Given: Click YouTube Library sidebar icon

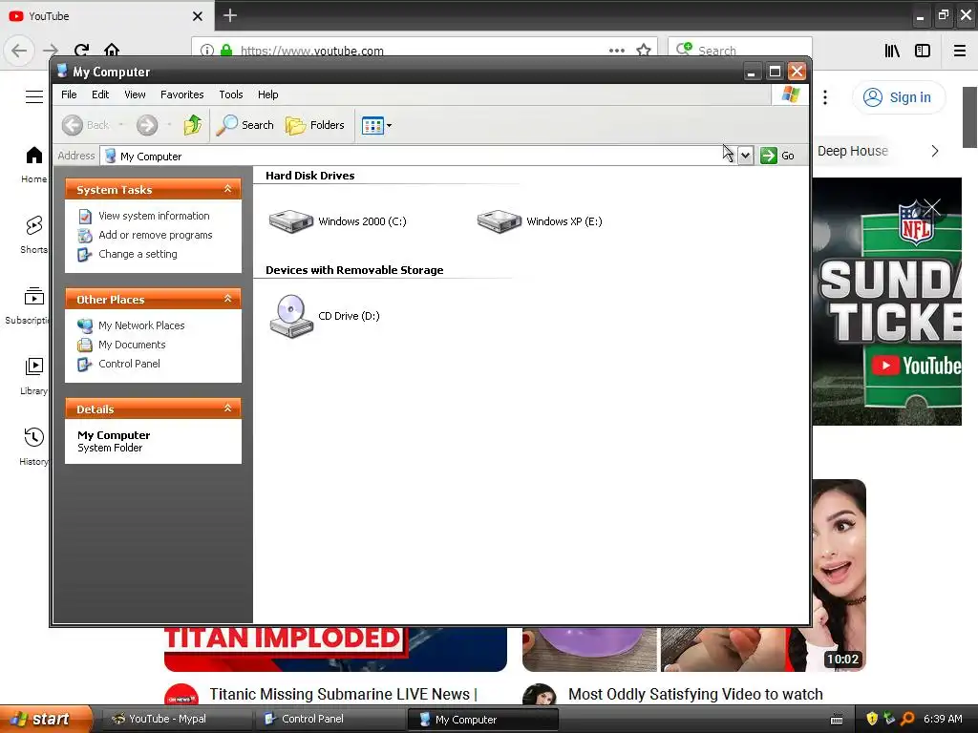Looking at the screenshot, I should 33,366.
